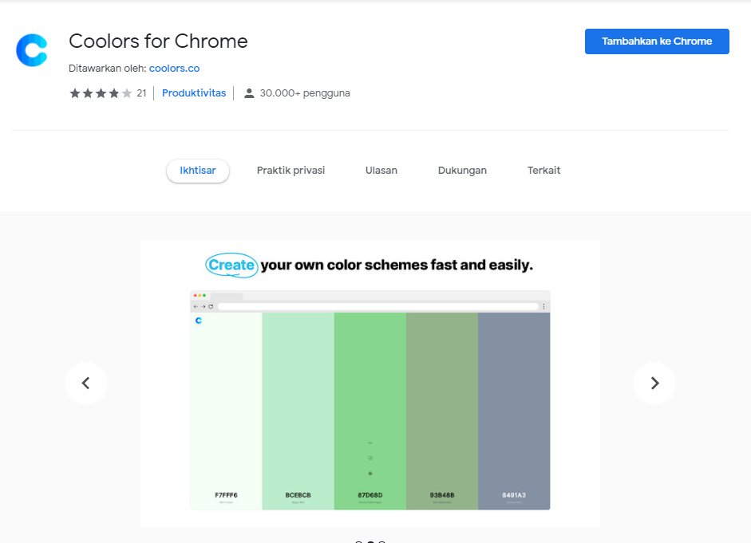Select the Dukungan tab
Screen dimensions: 751x543
tap(462, 170)
